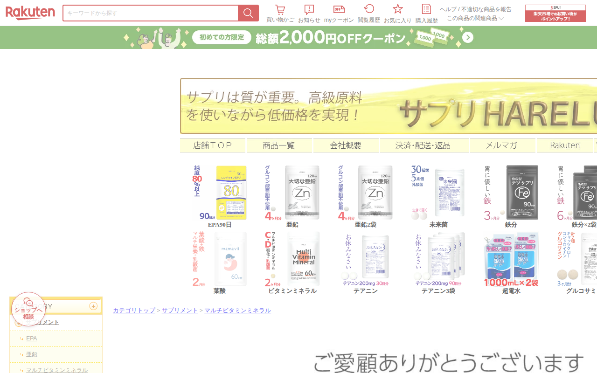Click the keyword search field
The height and width of the screenshot is (373, 597).
pos(150,13)
